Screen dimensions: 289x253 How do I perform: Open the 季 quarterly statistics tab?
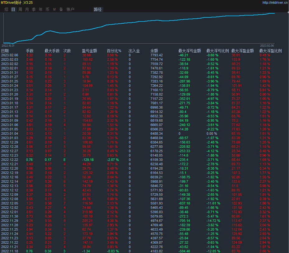34,9
